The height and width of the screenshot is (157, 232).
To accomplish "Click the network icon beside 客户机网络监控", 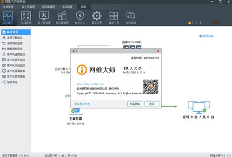I will coord(4,65).
